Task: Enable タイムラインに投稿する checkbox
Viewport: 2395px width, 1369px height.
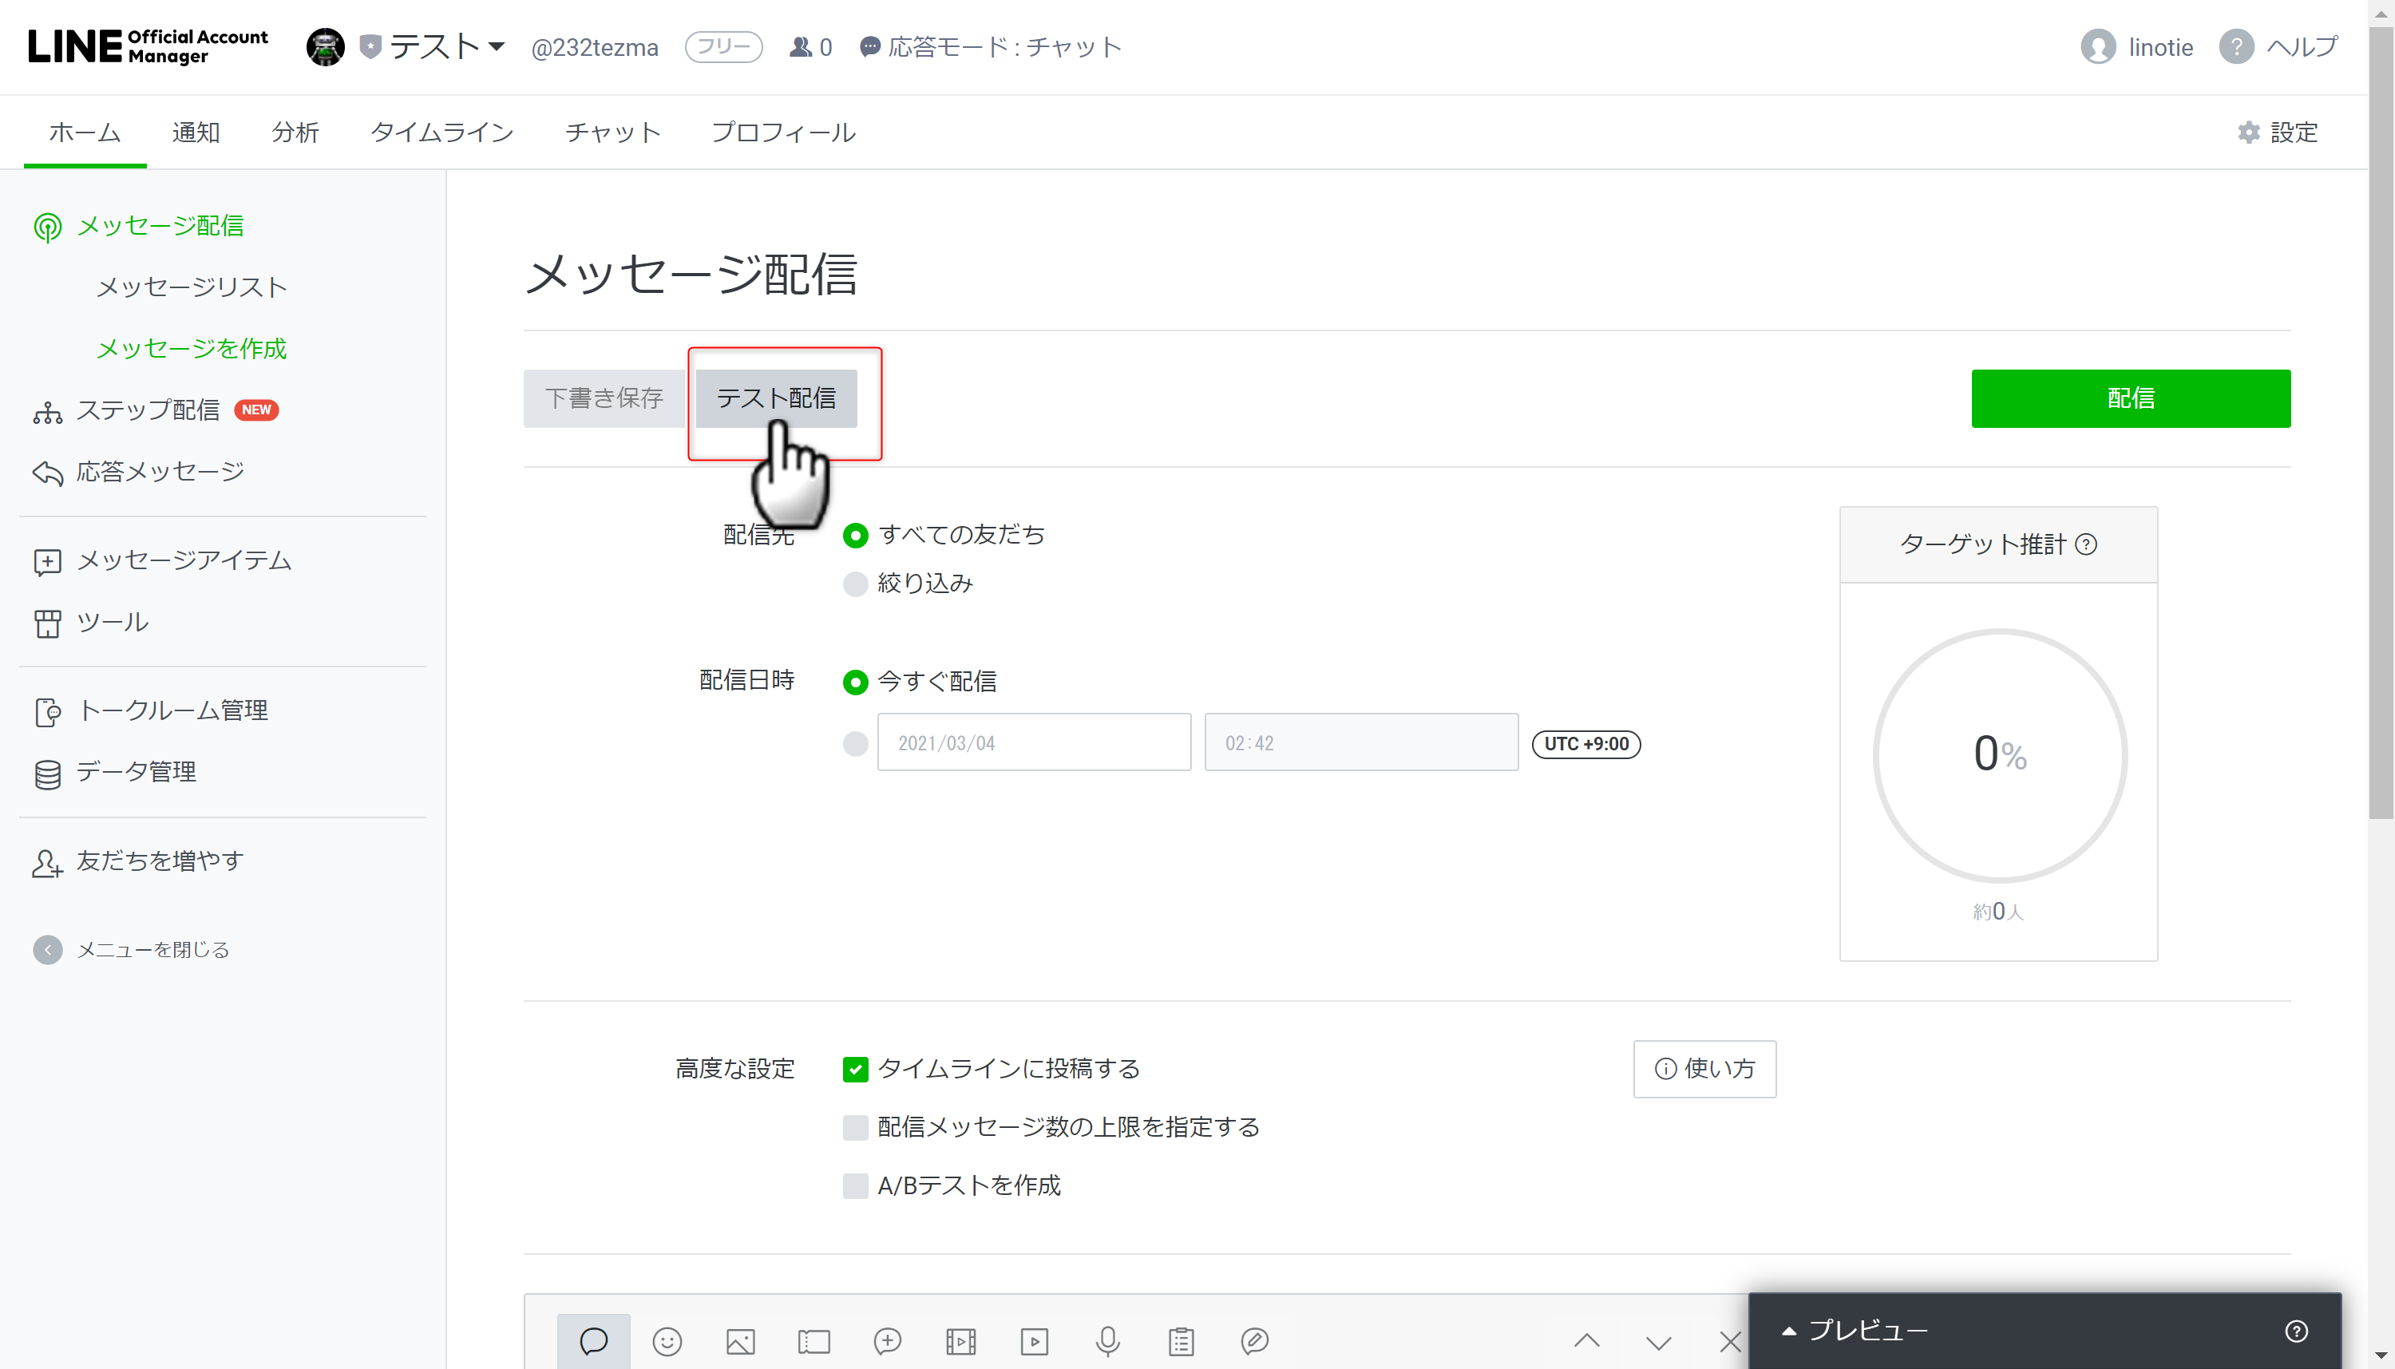Action: coord(855,1069)
